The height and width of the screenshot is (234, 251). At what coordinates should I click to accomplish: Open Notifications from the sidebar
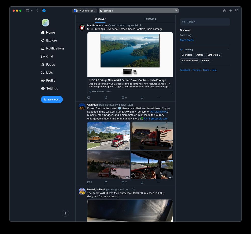click(x=53, y=48)
